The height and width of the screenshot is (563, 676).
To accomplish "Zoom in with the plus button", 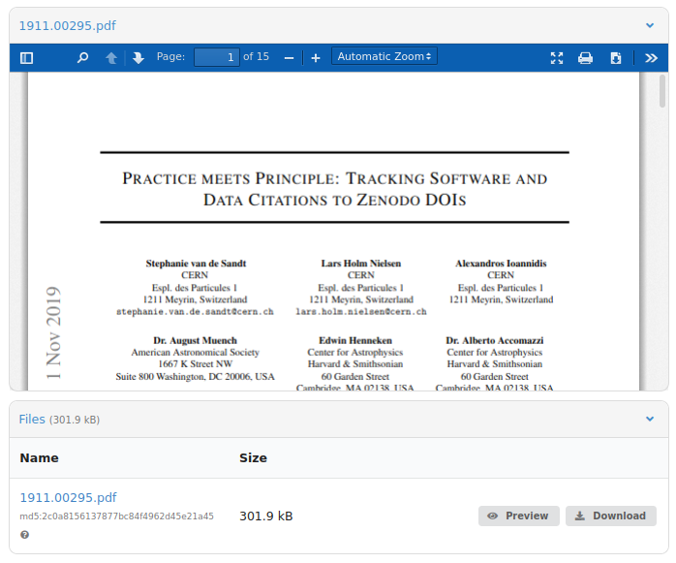I will coord(316,58).
